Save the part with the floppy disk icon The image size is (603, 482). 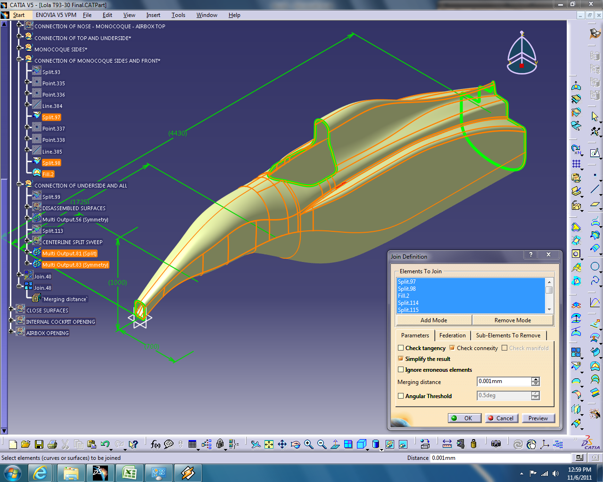39,444
